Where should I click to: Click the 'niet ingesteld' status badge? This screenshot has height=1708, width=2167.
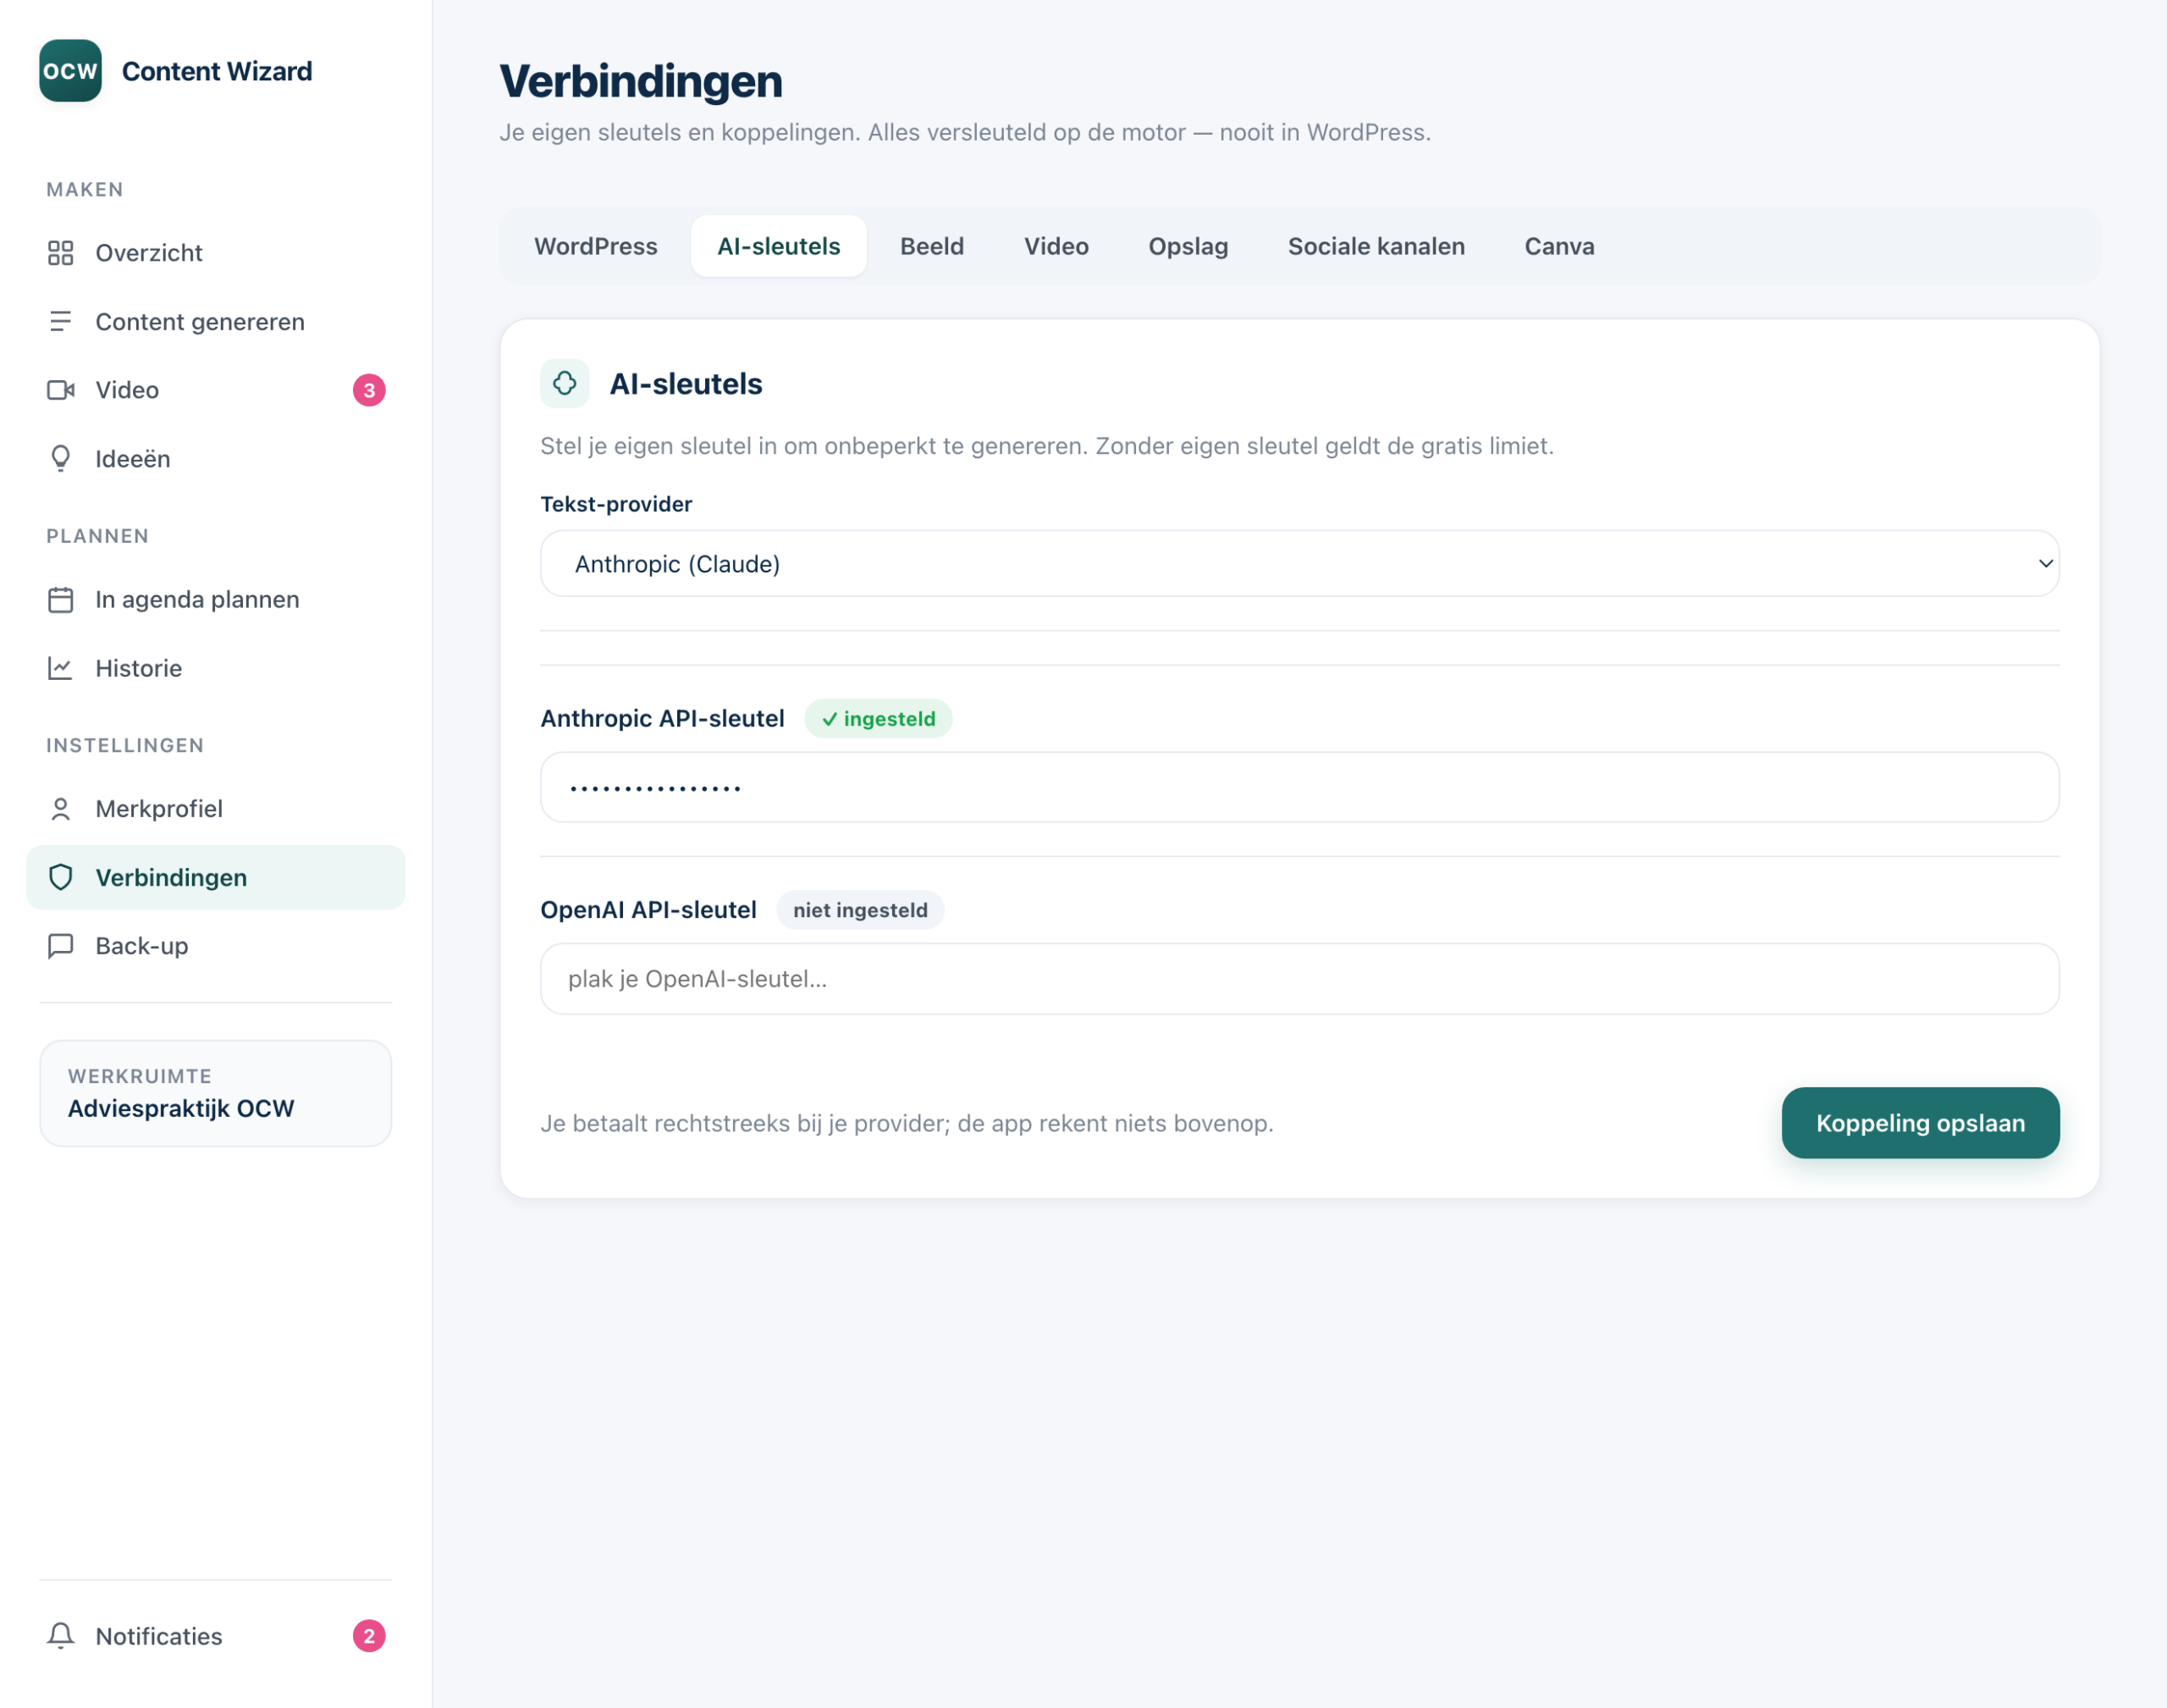[x=861, y=910]
